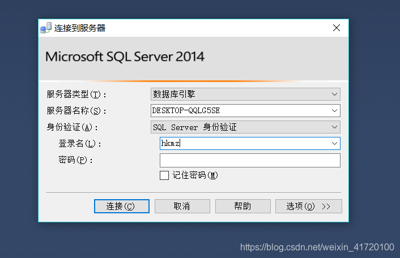Show more settings via 选项(O) >> button
The image size is (400, 258).
[309, 206]
